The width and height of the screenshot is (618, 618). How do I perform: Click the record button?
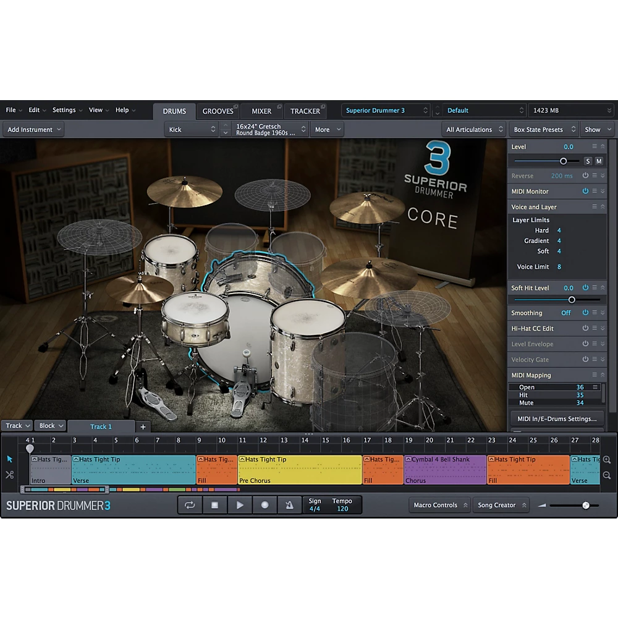pyautogui.click(x=265, y=505)
